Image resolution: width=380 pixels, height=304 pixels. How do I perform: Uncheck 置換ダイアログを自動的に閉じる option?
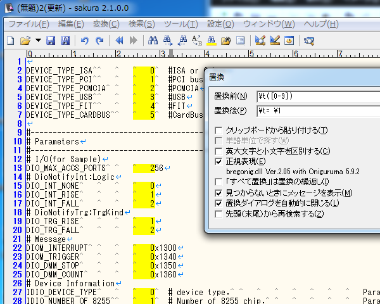pyautogui.click(x=218, y=203)
